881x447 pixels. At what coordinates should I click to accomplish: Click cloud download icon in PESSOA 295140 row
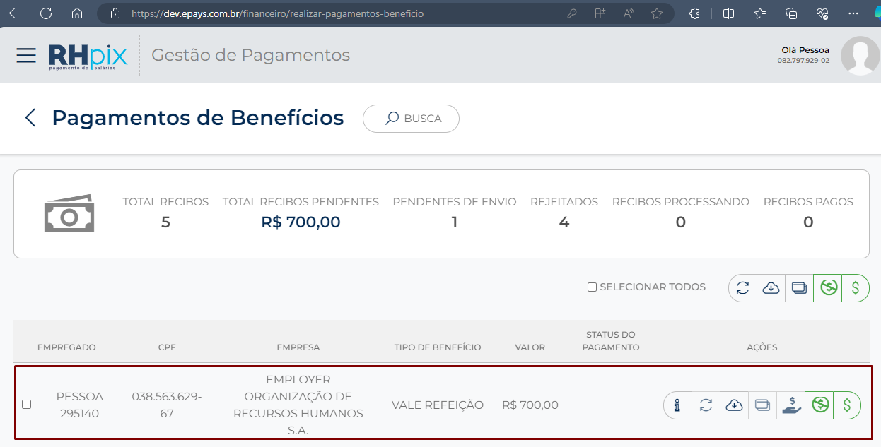point(734,405)
